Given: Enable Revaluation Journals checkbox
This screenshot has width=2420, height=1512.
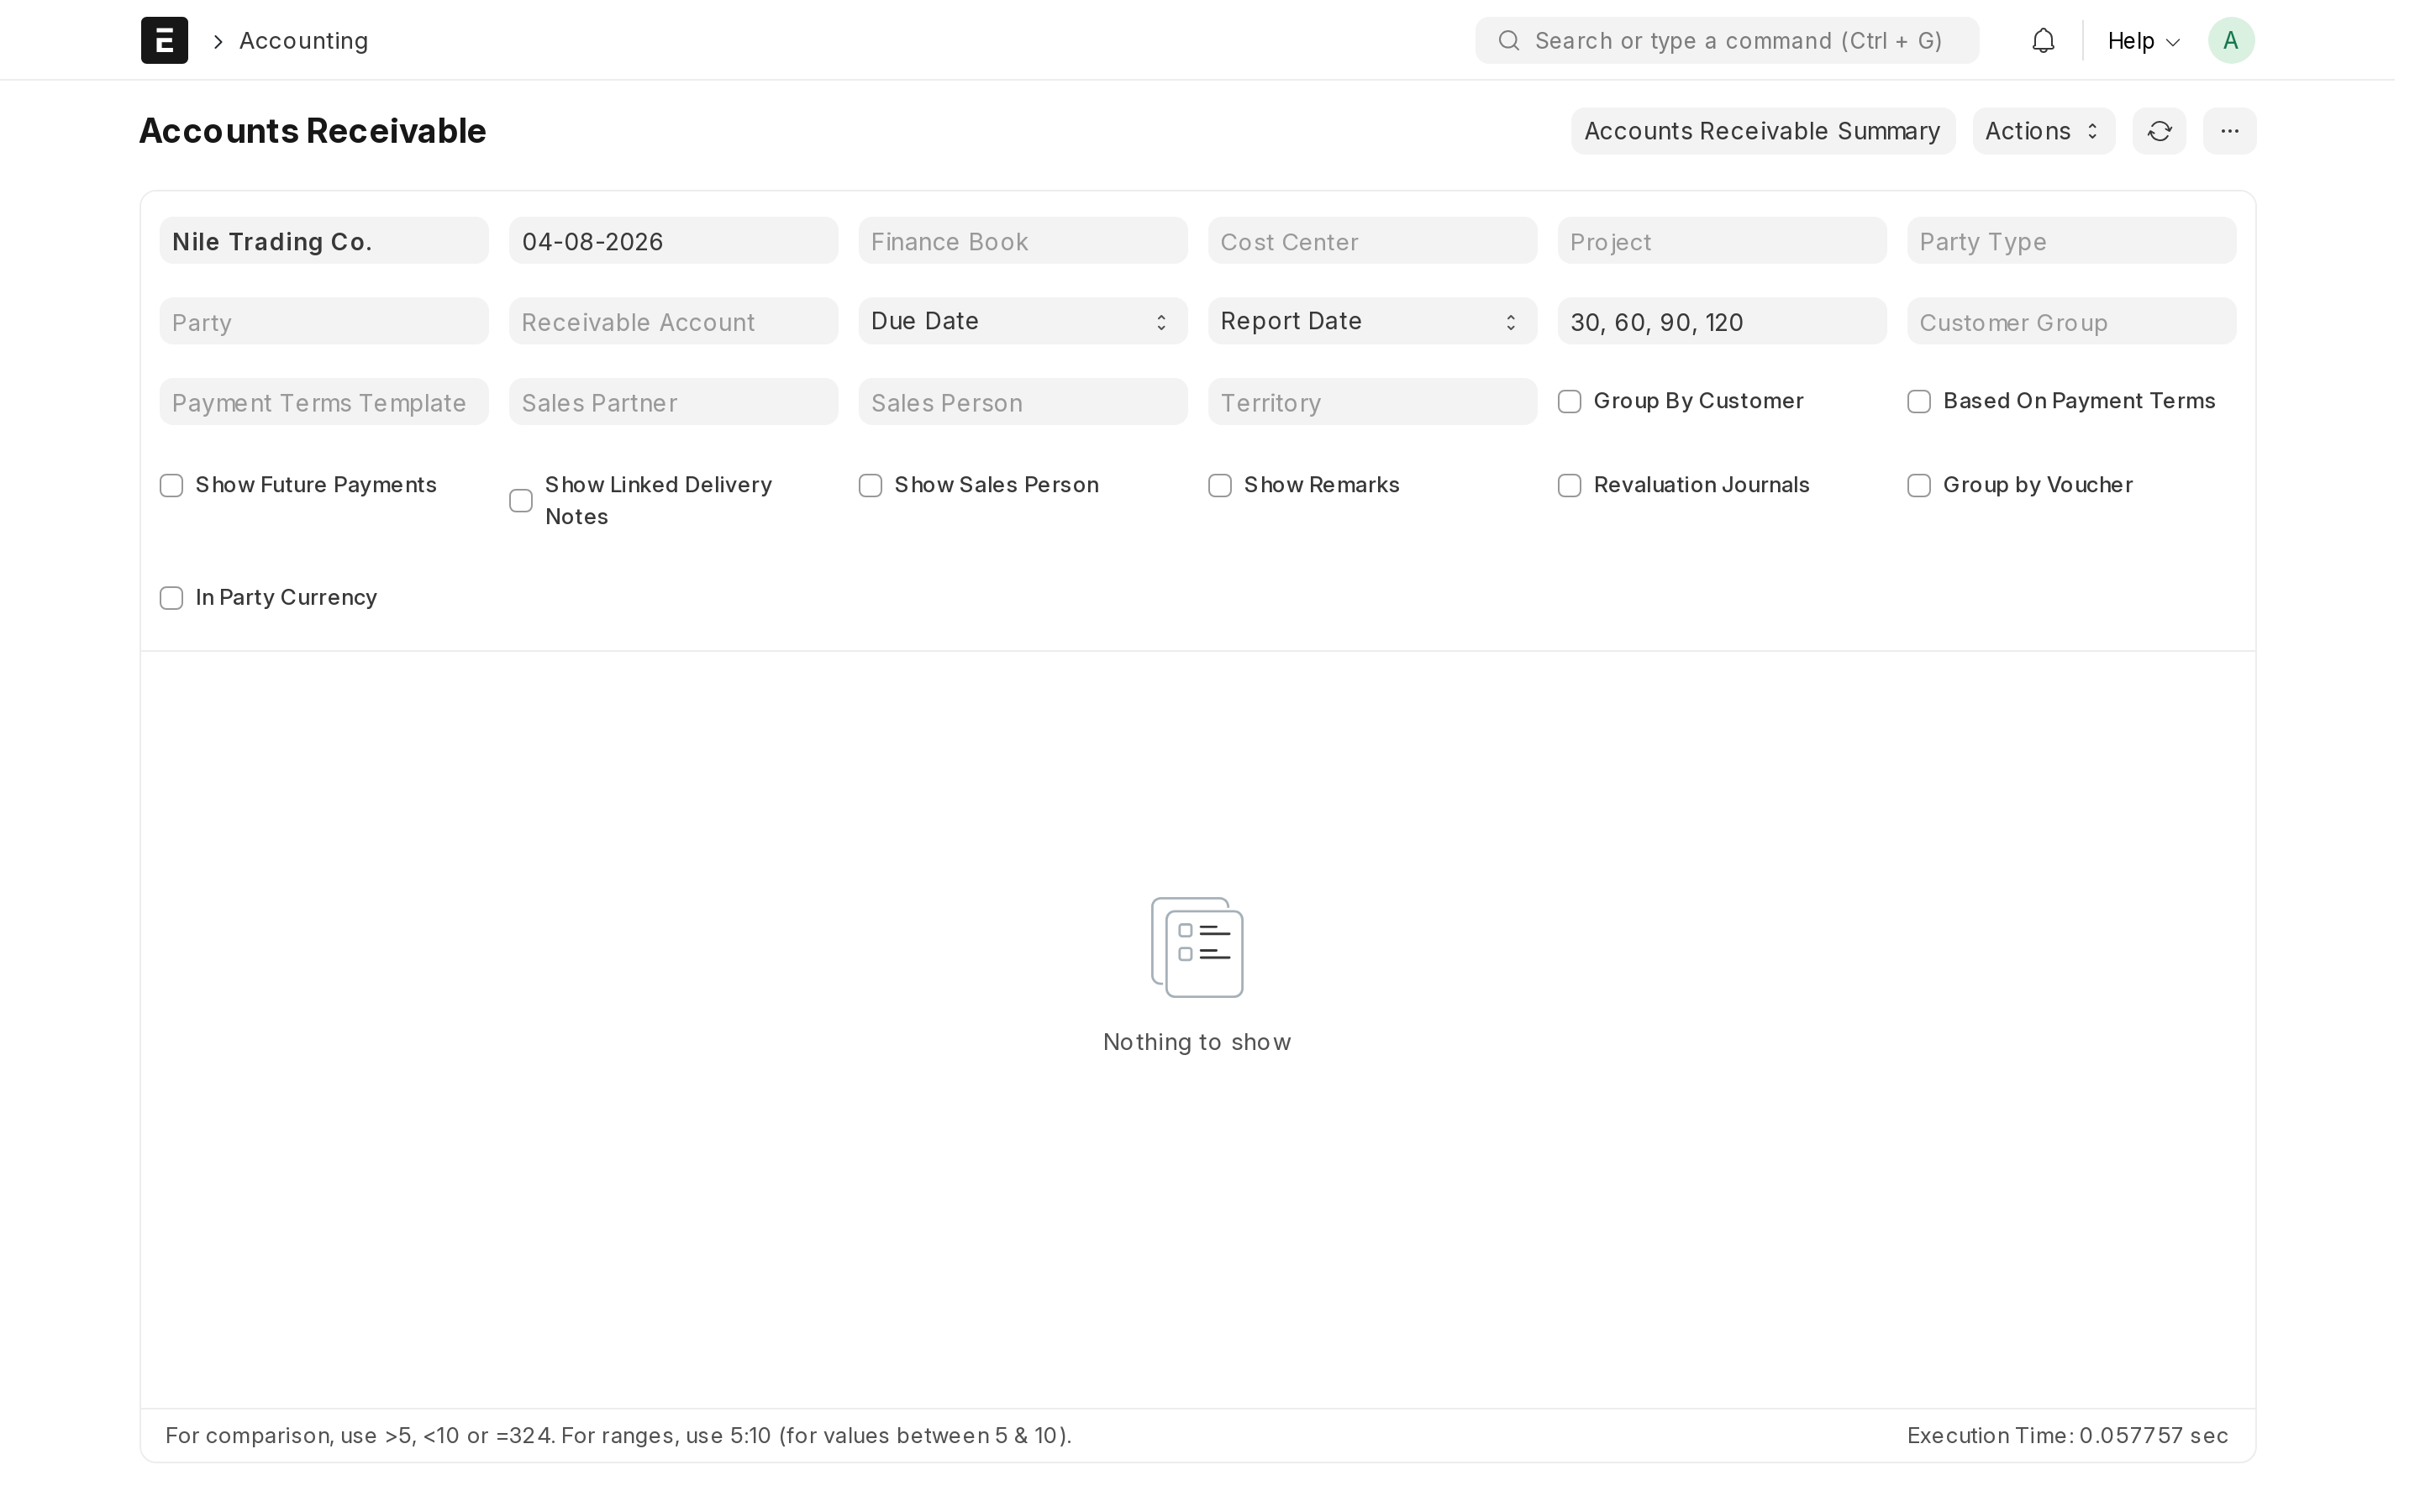Looking at the screenshot, I should [x=1570, y=486].
